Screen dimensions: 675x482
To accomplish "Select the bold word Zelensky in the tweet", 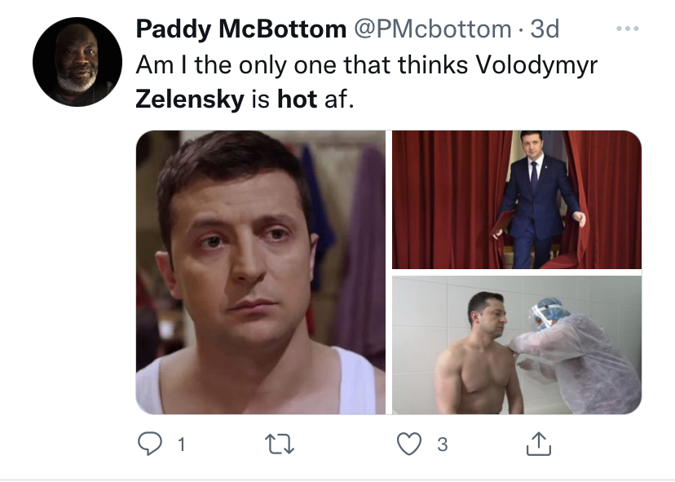I will pos(188,99).
